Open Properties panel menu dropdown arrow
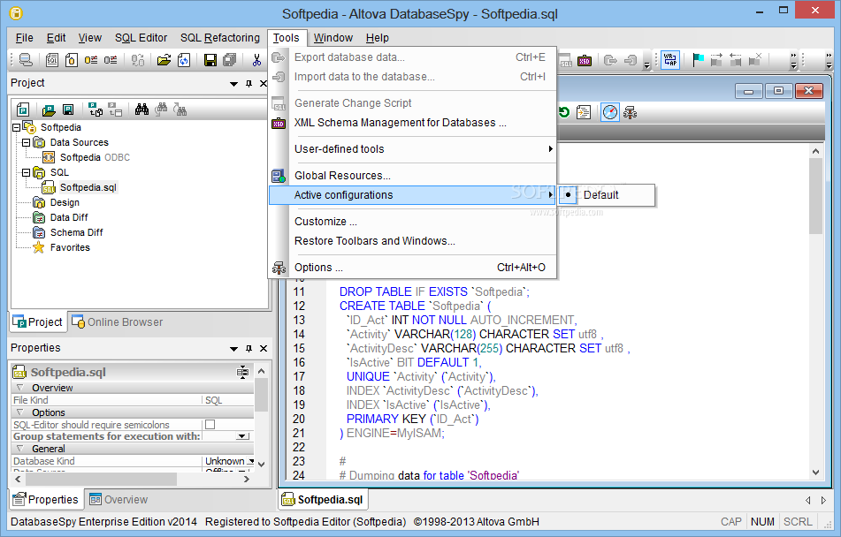Screen dimensions: 841x537 tap(233, 348)
